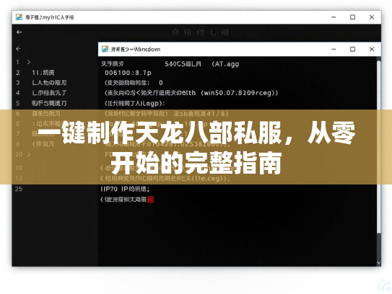This screenshot has width=392, height=294.
Task: Click the Windcom inner window's title icon
Action: tap(105, 49)
